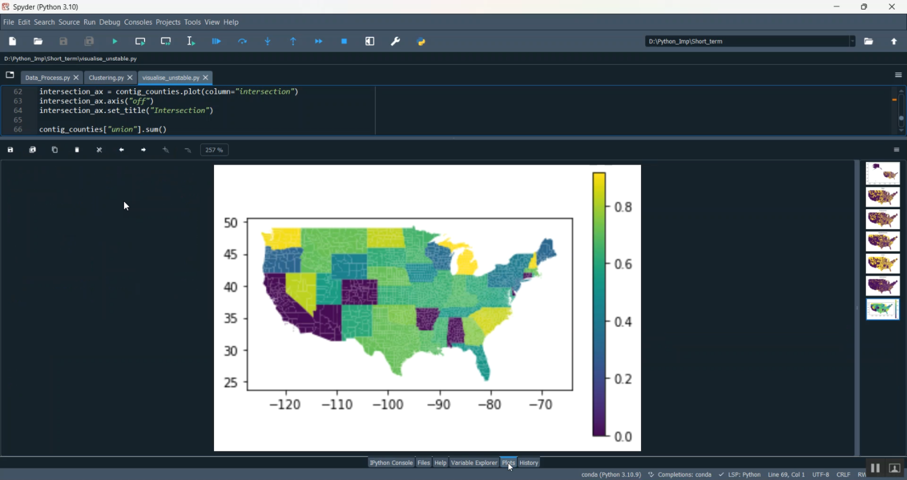Open the working directory dropdown
The height and width of the screenshot is (480, 907).
pos(853,41)
